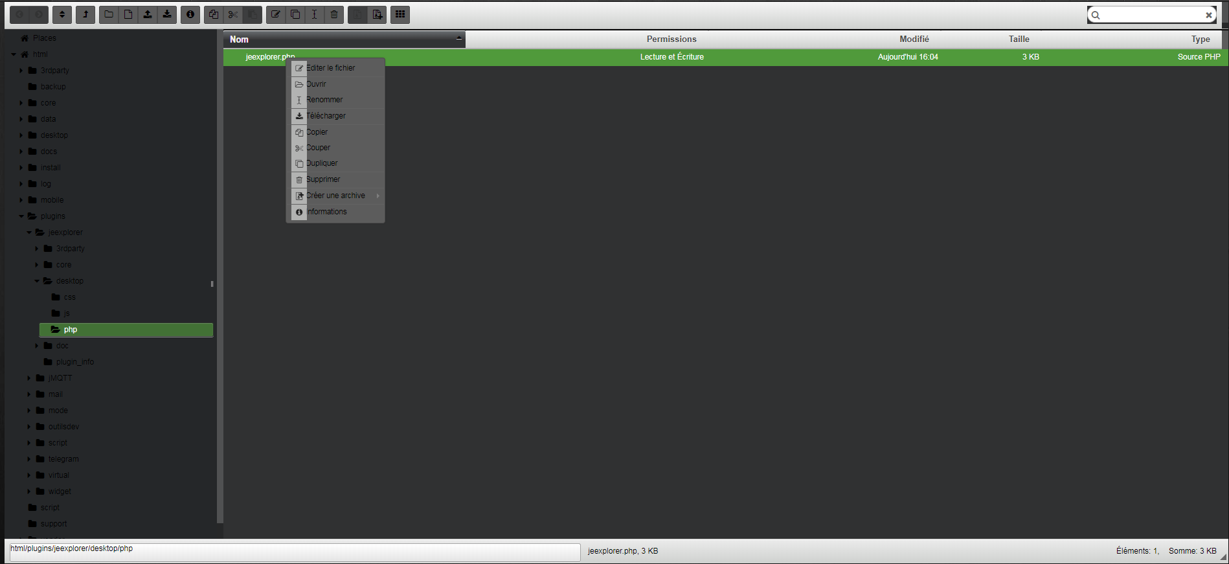The image size is (1229, 564).
Task: Go to parent folder with up-arrow icon
Action: coord(85,14)
